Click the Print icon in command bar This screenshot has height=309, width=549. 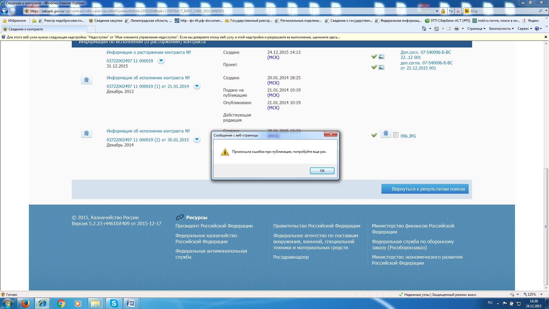tap(457, 29)
